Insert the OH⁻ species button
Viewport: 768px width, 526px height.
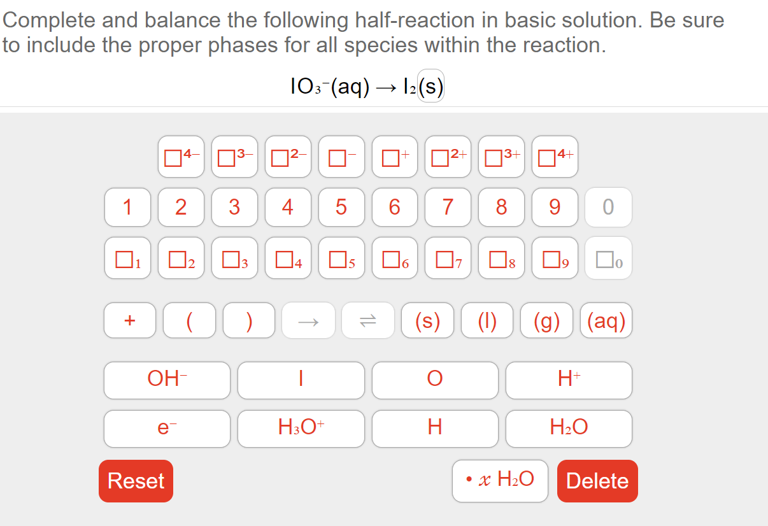pyautogui.click(x=167, y=380)
